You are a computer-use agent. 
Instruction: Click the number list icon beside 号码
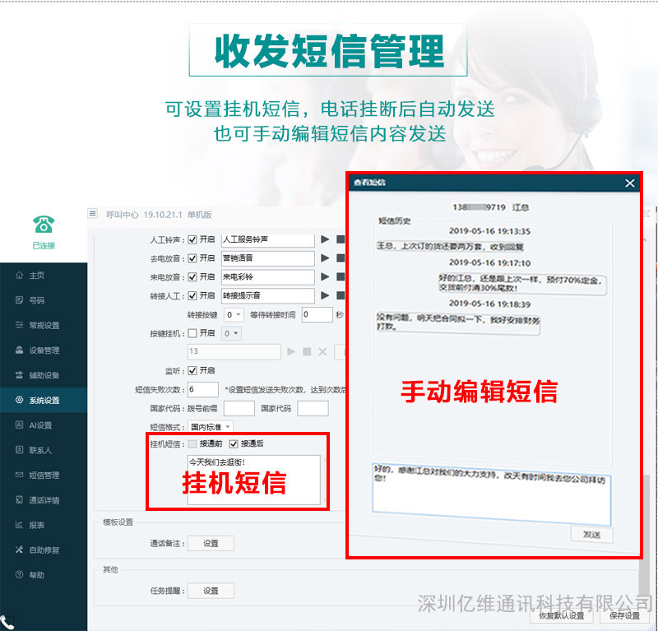19,300
